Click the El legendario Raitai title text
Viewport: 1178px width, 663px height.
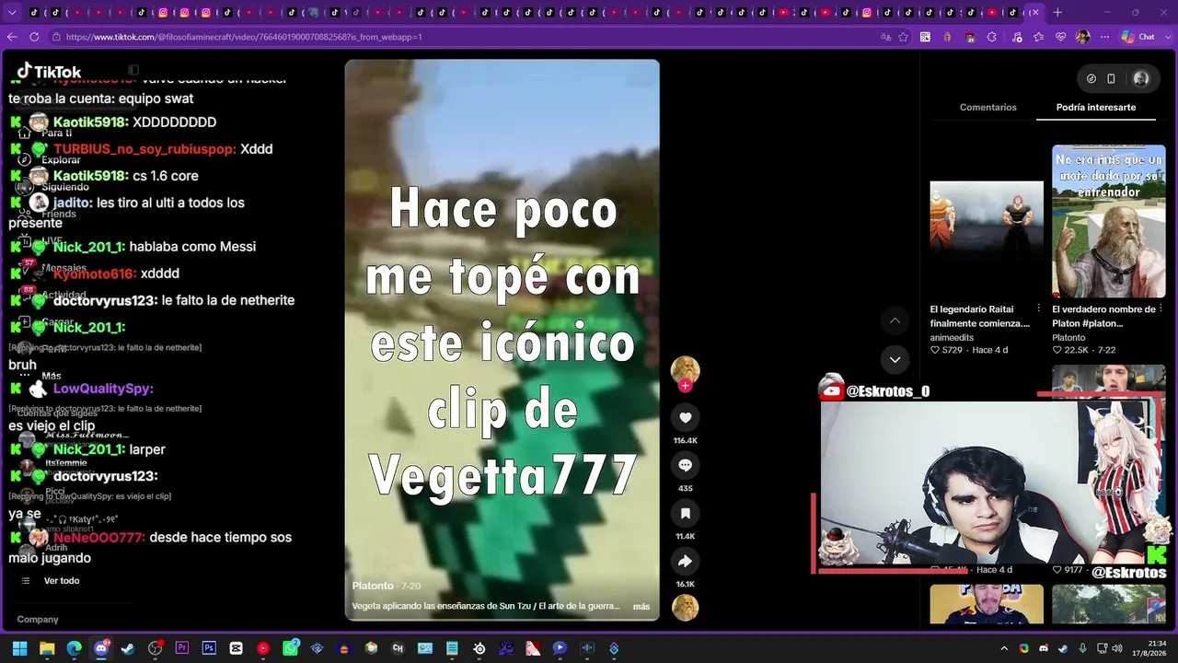980,316
